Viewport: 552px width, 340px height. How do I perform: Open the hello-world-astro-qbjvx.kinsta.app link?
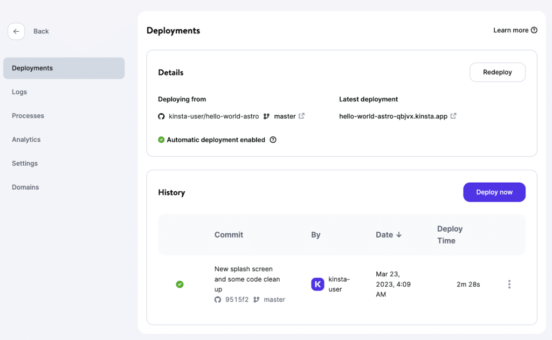tap(393, 116)
